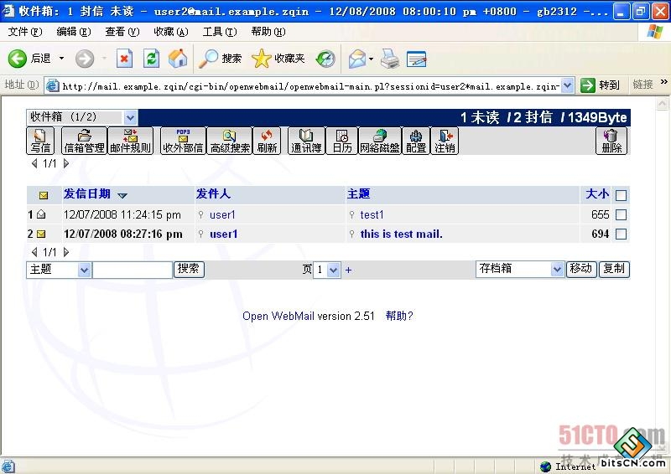Open browser 搜索 search tool
The image size is (671, 474).
tap(221, 59)
